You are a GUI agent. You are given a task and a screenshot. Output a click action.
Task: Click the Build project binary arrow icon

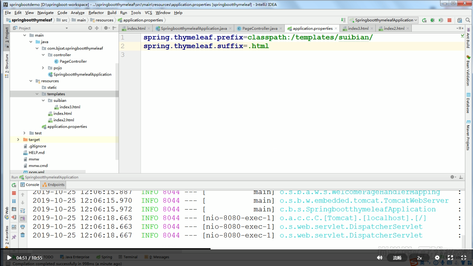tap(343, 20)
